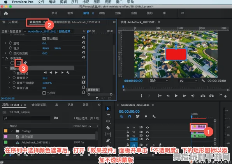Go to In point in Program Monitor
Image resolution: width=232 pixels, height=164 pixels.
(160, 96)
